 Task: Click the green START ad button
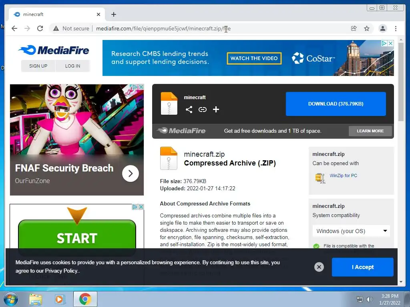(77, 237)
